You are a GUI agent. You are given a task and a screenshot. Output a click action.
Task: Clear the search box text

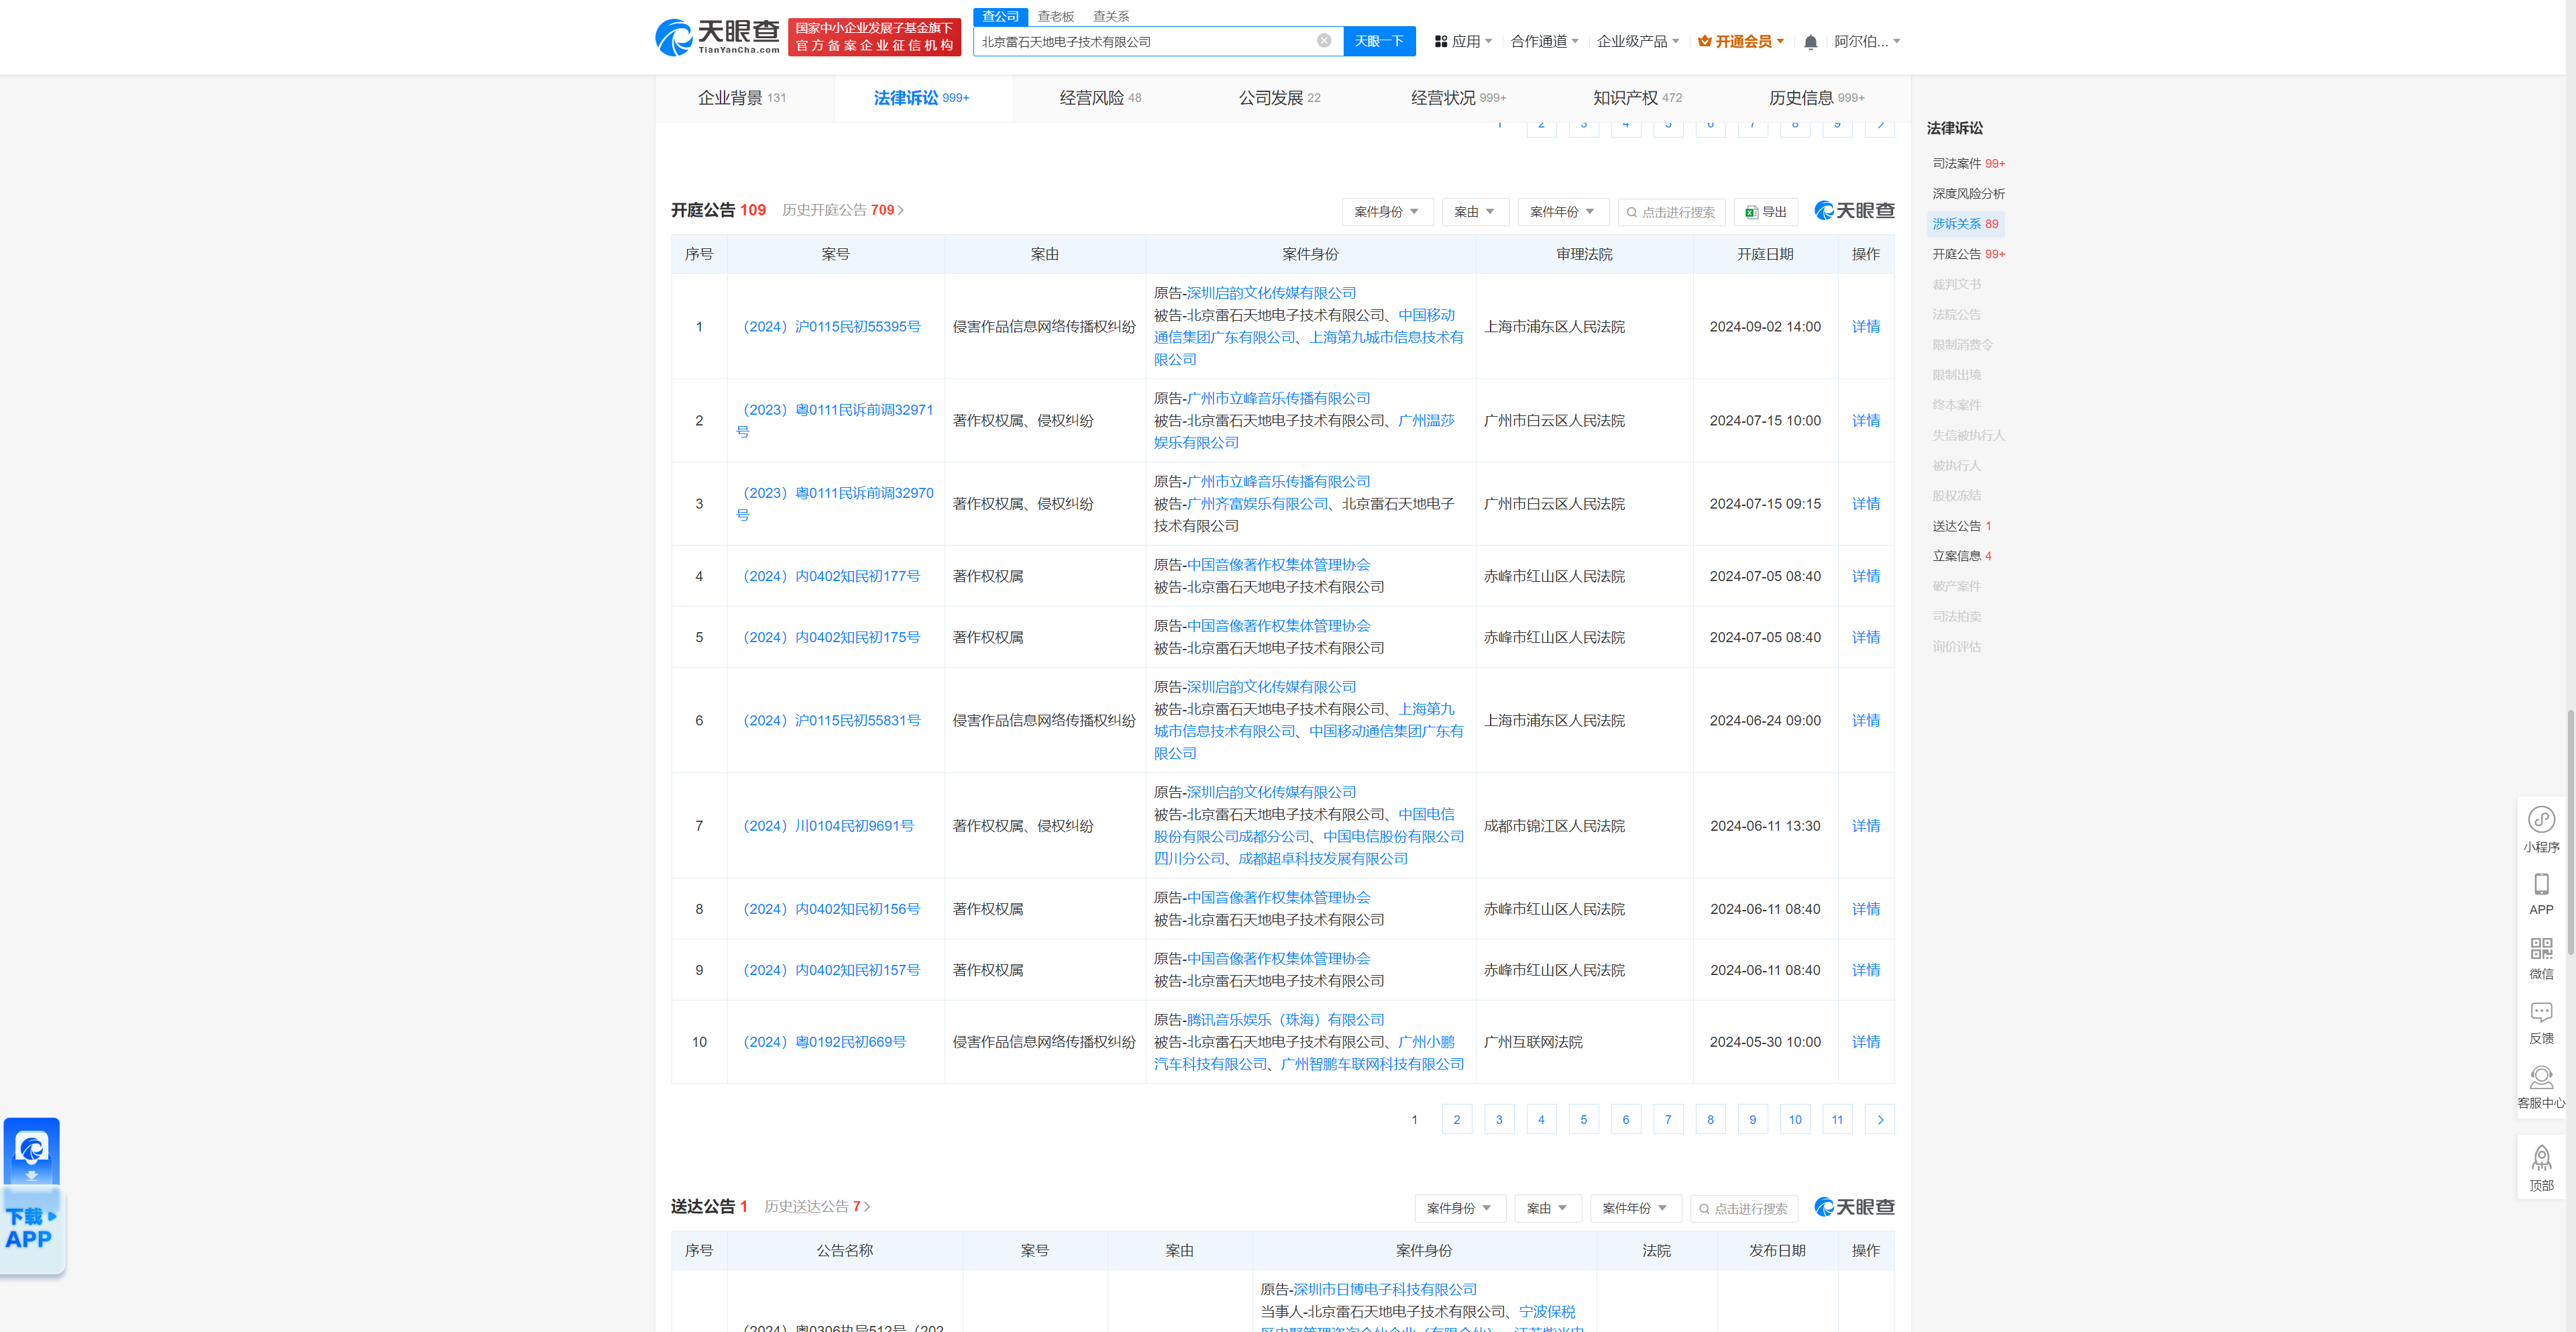coord(1323,41)
